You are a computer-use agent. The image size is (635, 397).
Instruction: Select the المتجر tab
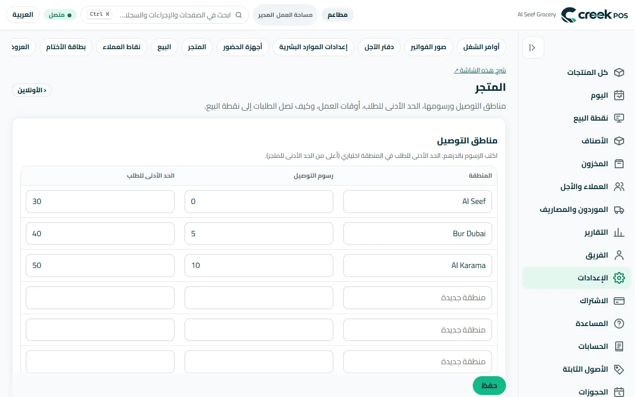click(197, 47)
